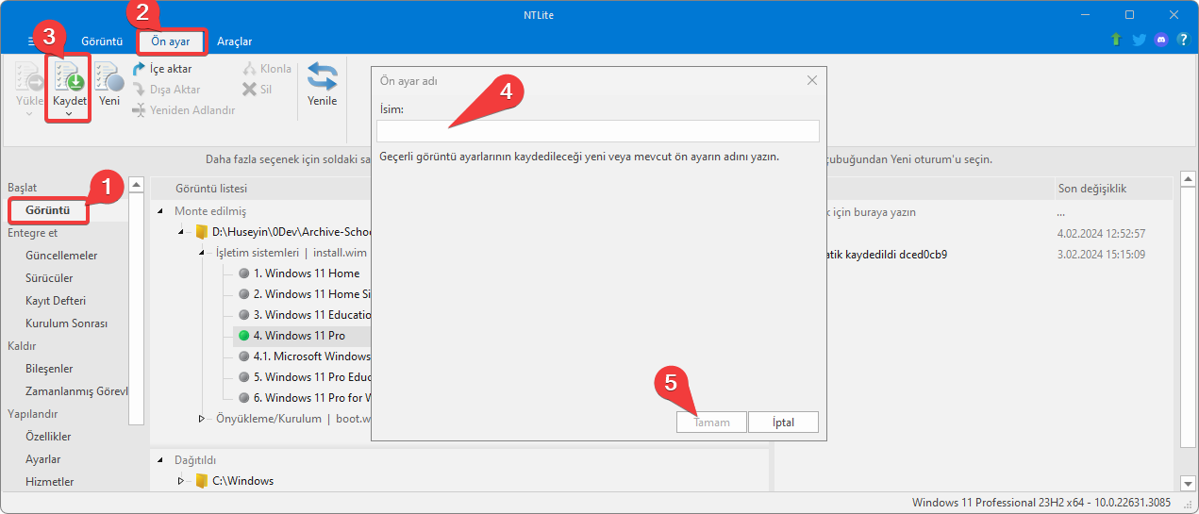Open Sürücüler in the sidebar
The image size is (1199, 514).
click(49, 278)
